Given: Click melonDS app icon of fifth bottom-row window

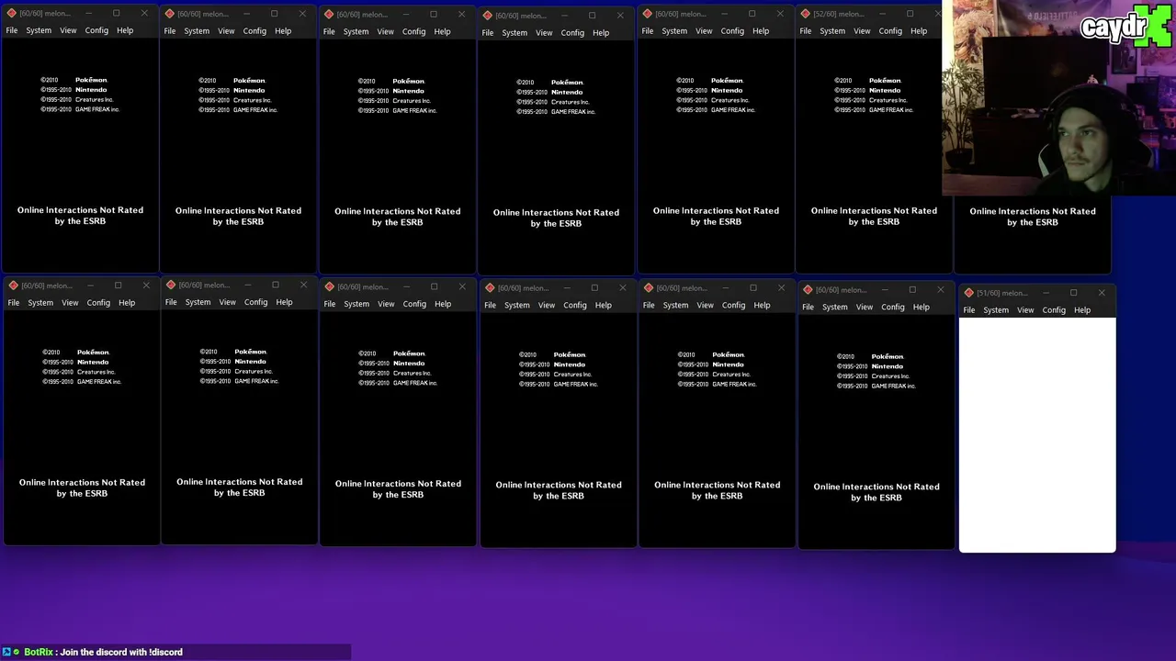Looking at the screenshot, I should pyautogui.click(x=648, y=288).
